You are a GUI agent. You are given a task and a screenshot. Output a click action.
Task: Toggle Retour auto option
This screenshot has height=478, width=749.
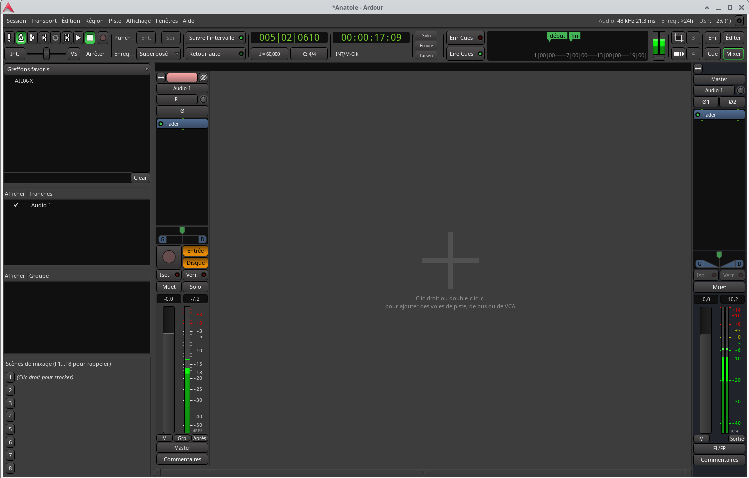[215, 54]
